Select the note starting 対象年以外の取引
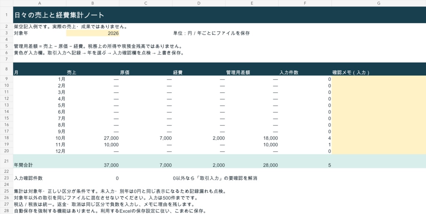The image size is (426, 214). pyautogui.click(x=106, y=198)
